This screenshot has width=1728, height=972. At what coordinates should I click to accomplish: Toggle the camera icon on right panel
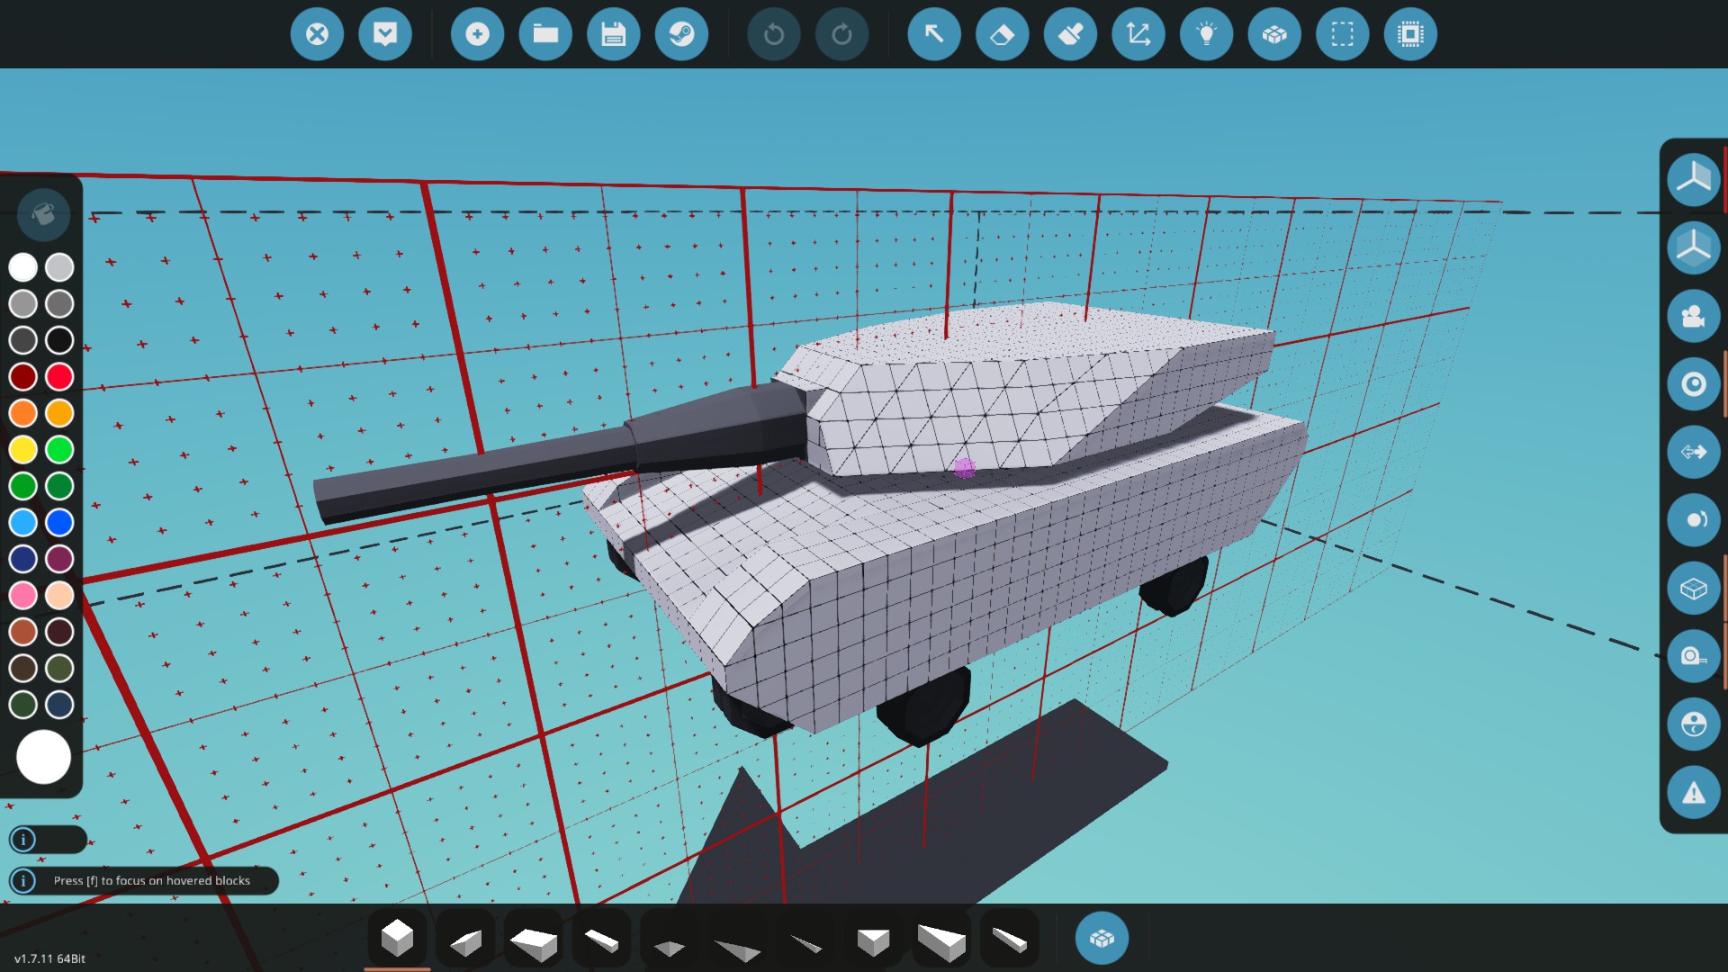(1693, 316)
